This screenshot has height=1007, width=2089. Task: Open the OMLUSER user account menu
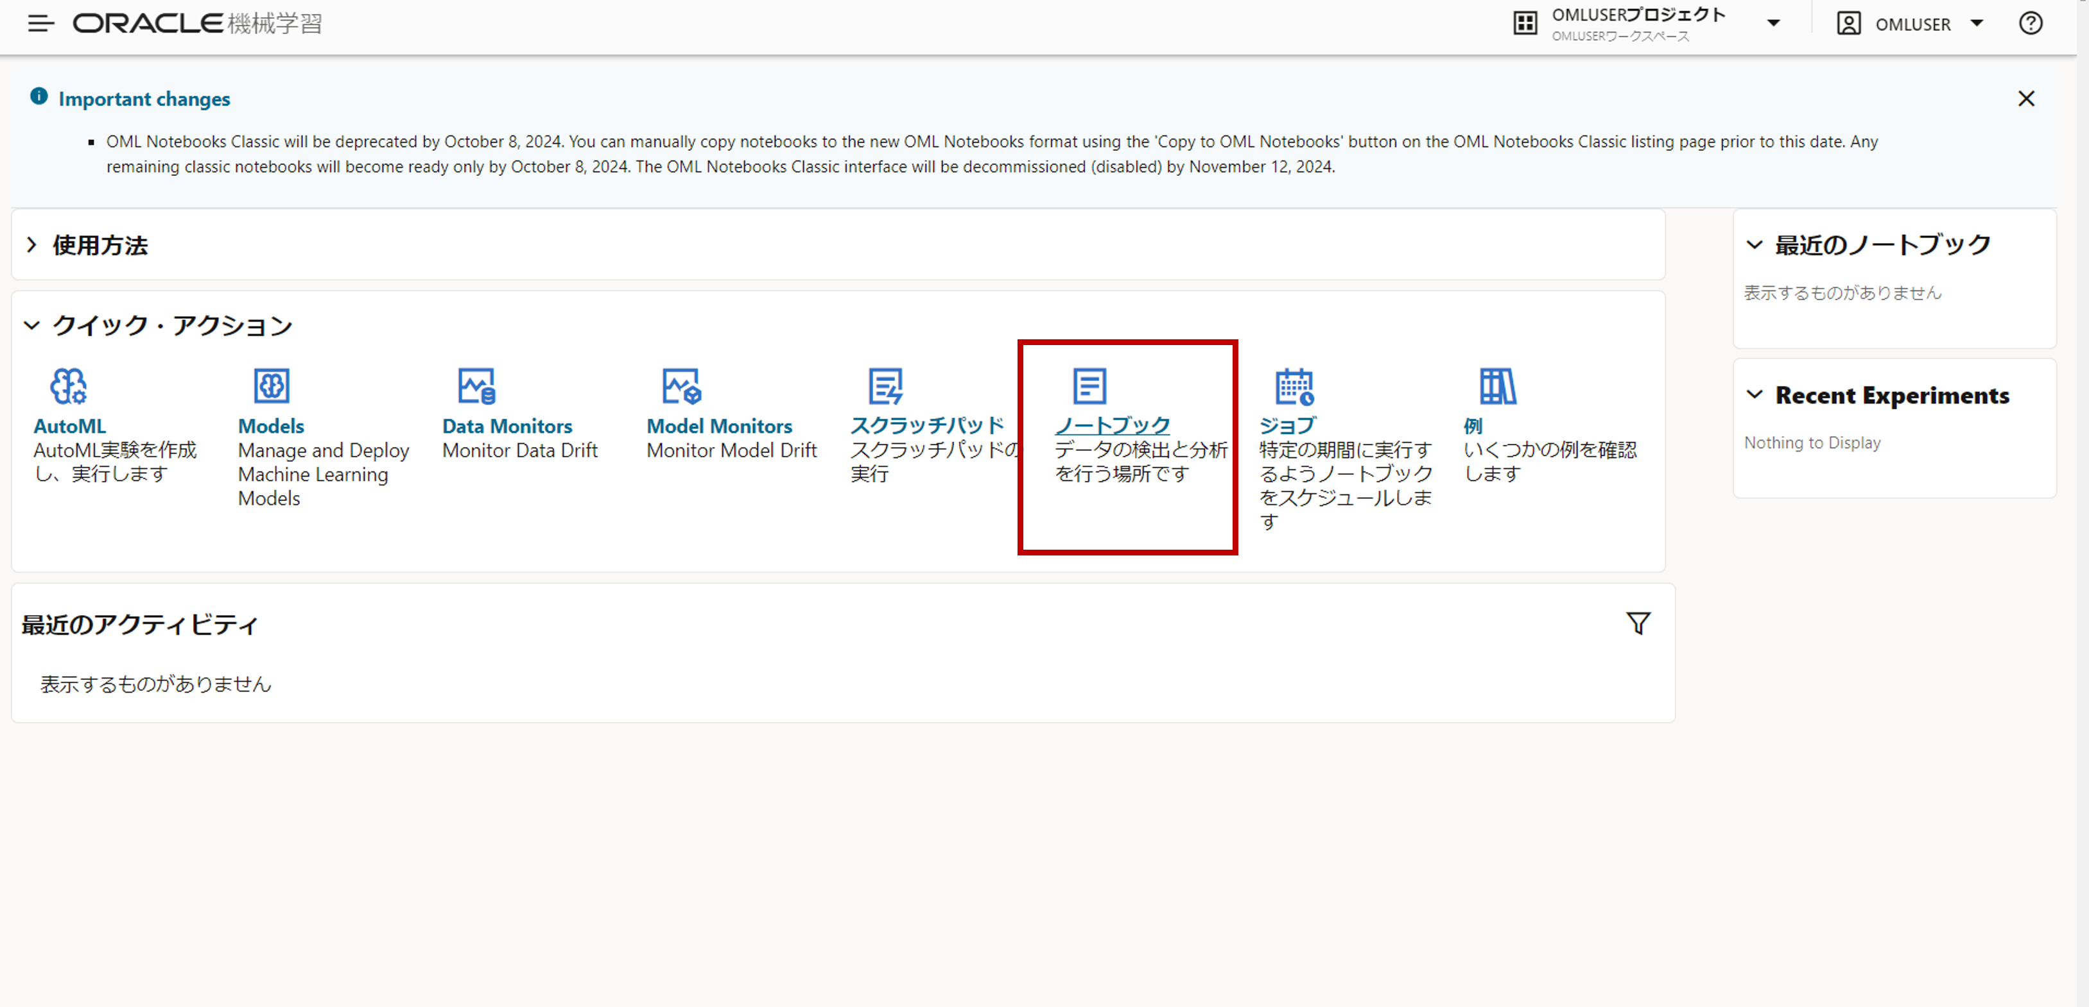click(1976, 24)
